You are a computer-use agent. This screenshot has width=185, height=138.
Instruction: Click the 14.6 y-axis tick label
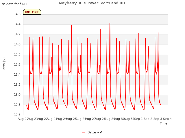[x=17, y=14]
